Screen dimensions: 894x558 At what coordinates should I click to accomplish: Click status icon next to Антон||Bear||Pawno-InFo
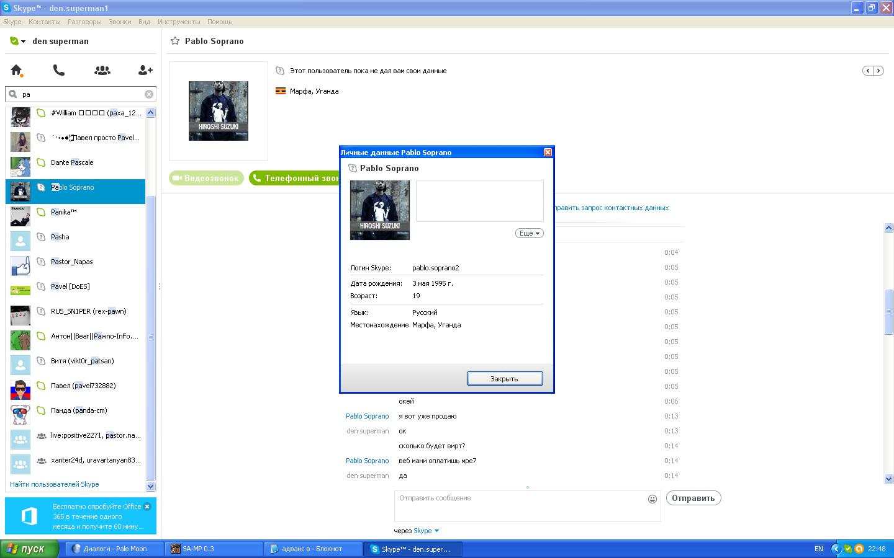41,336
